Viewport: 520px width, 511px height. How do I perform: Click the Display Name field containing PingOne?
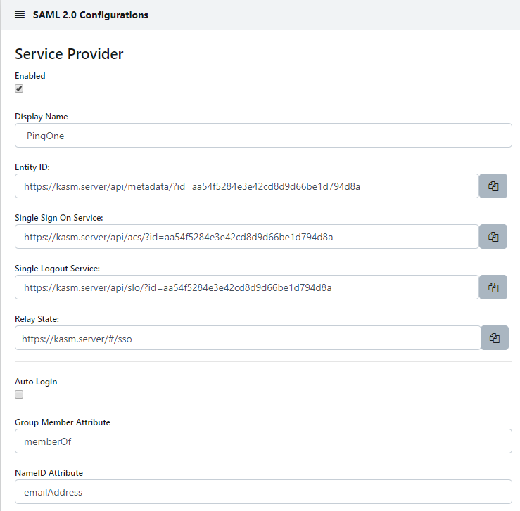pyautogui.click(x=263, y=136)
